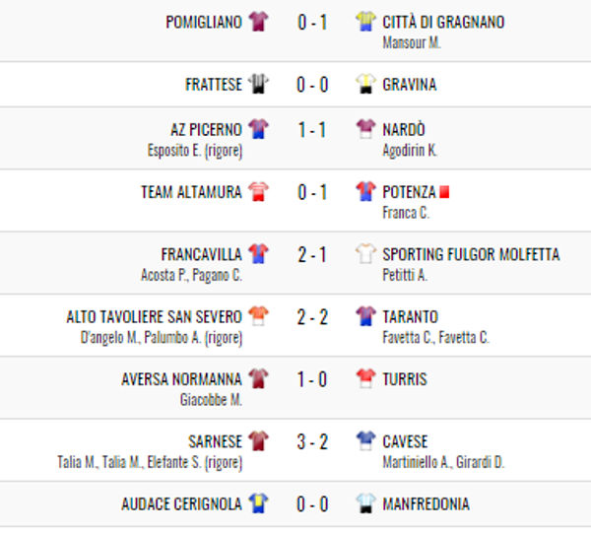Open Francavilla 2 - 1 match score
Image resolution: width=591 pixels, height=535 pixels.
(312, 255)
